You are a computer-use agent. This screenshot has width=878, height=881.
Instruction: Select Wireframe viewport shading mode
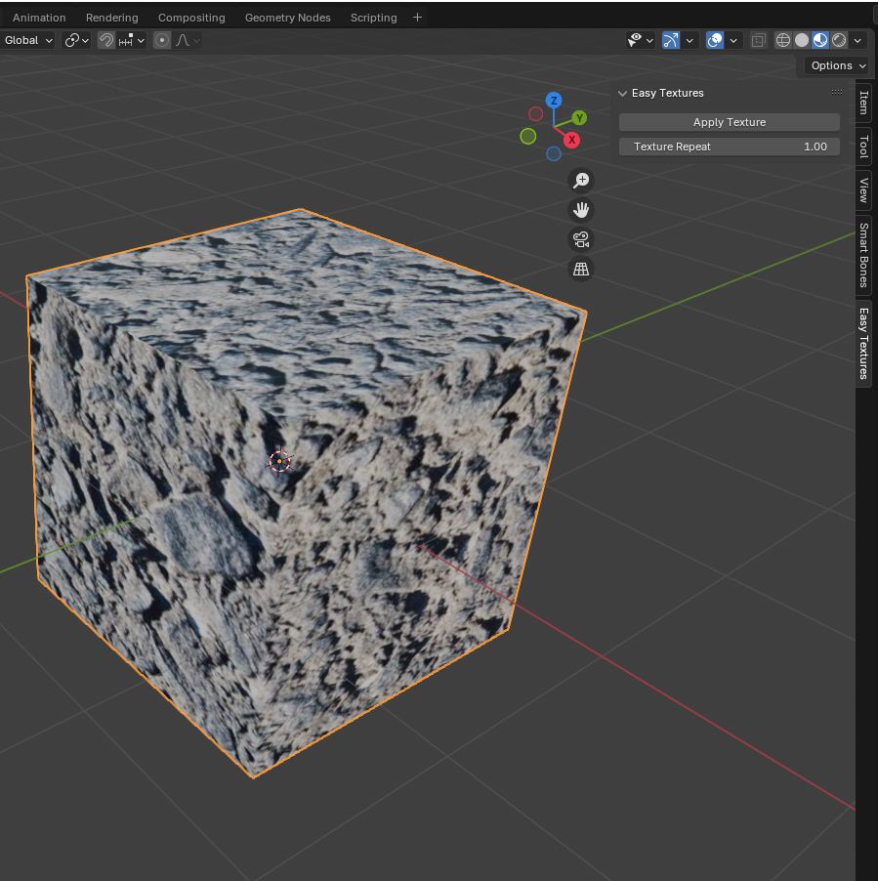[782, 40]
